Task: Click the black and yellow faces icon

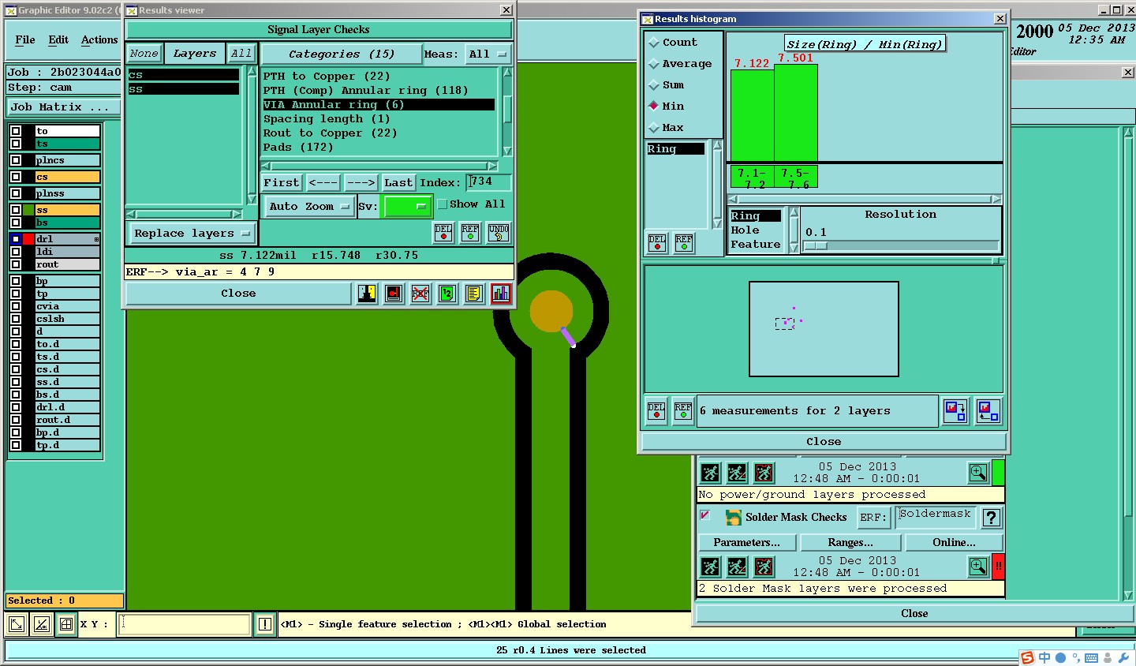Action: 367,294
